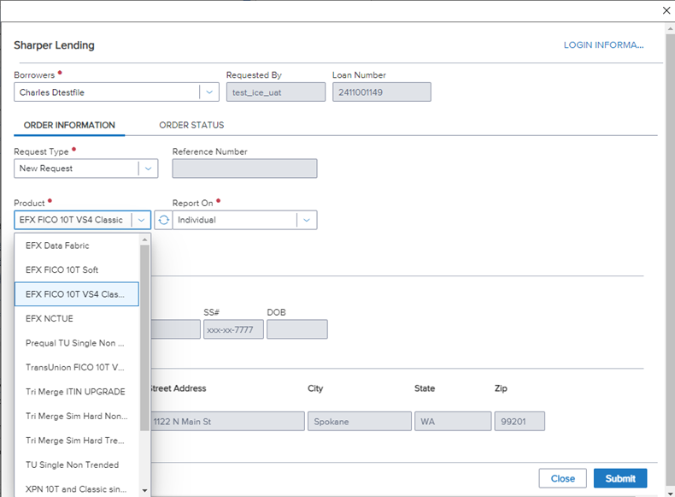Click the product list scrollbar down arrow
The height and width of the screenshot is (497, 675).
(144, 490)
